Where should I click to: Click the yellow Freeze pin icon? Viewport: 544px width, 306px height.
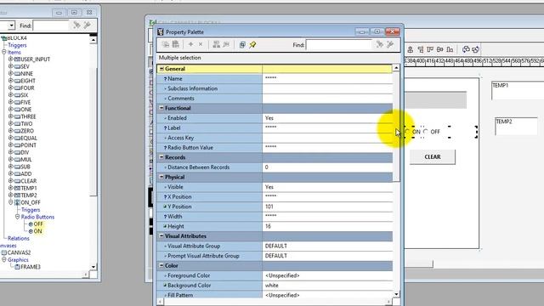pos(252,44)
